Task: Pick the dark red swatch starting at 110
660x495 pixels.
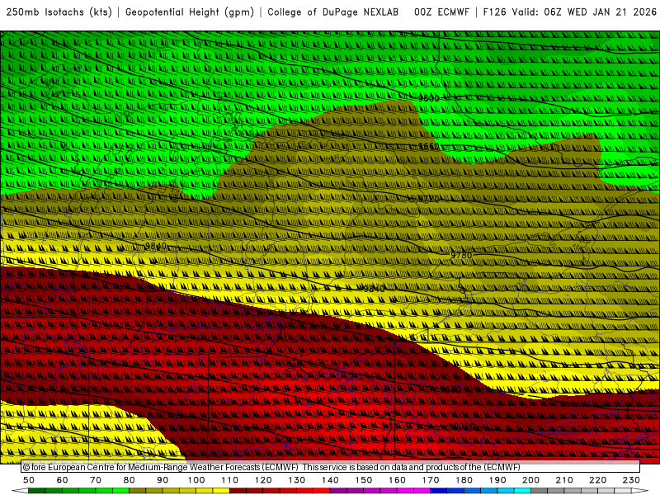Action: 238,491
